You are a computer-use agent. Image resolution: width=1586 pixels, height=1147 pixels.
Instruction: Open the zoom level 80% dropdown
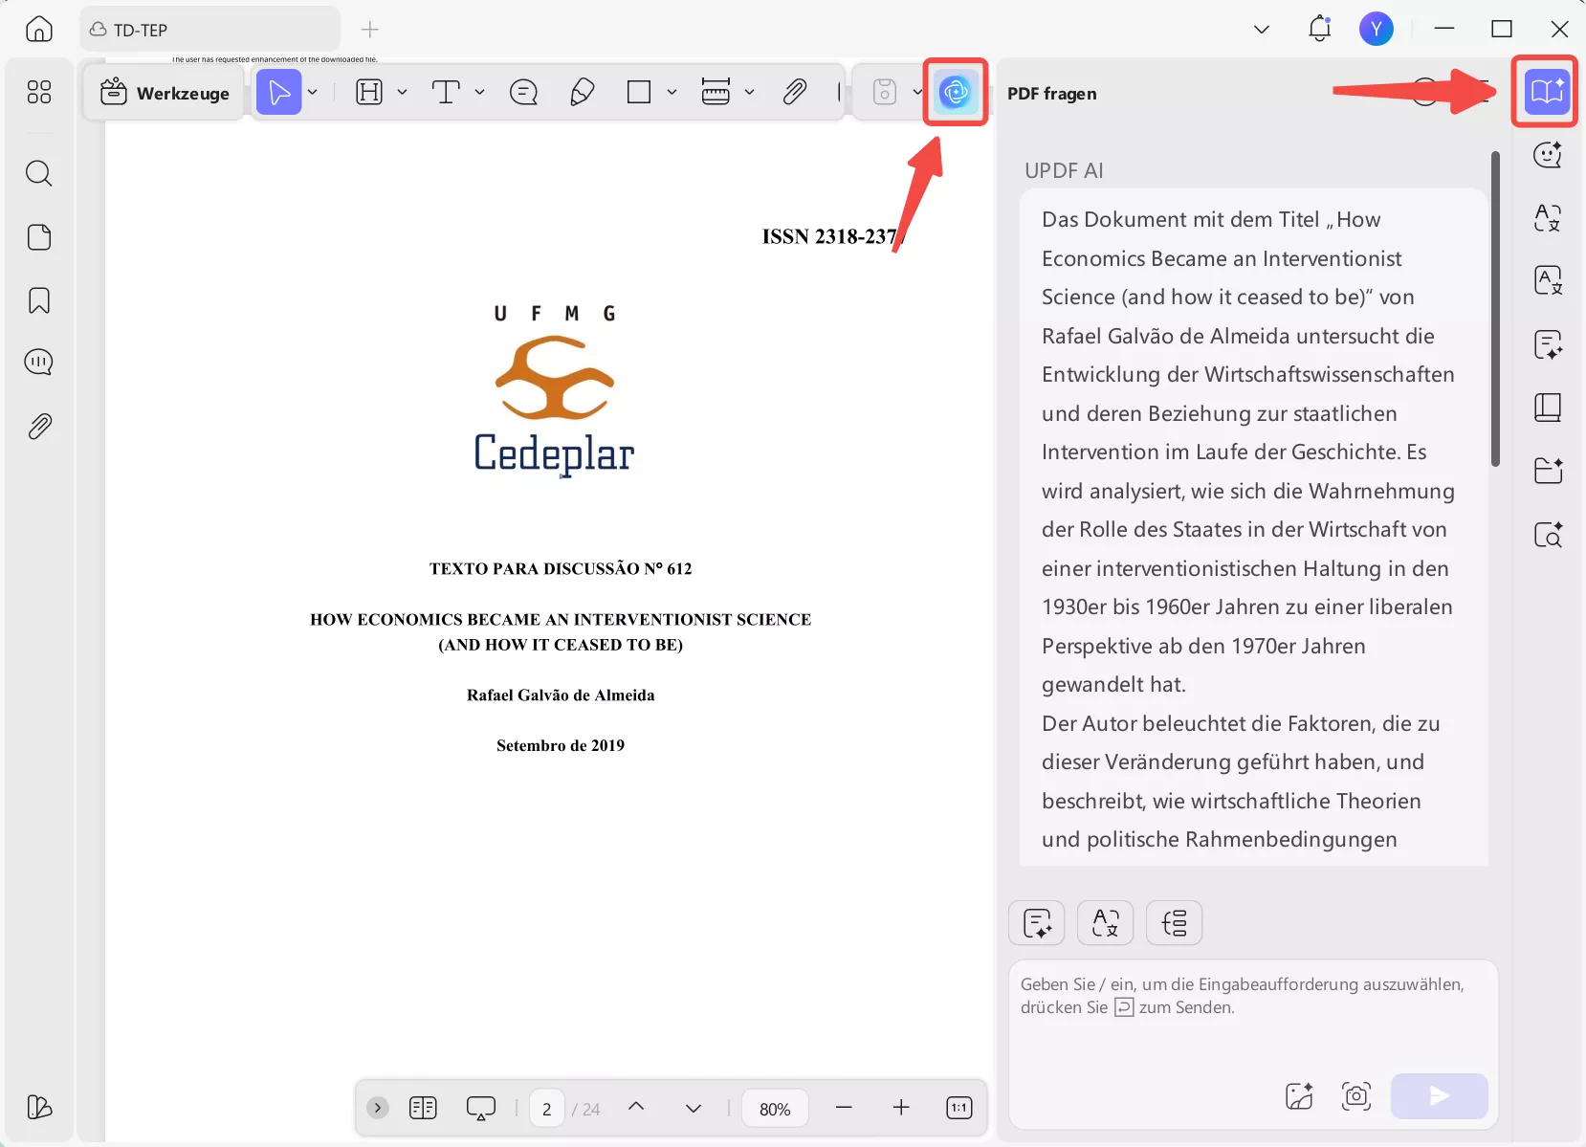(775, 1108)
